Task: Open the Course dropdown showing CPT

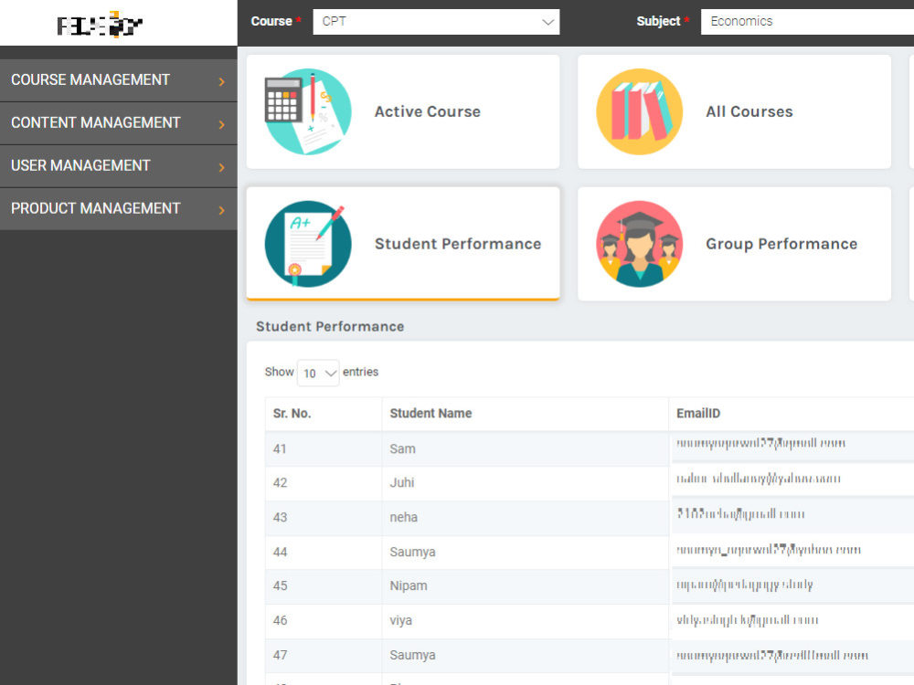Action: point(436,22)
